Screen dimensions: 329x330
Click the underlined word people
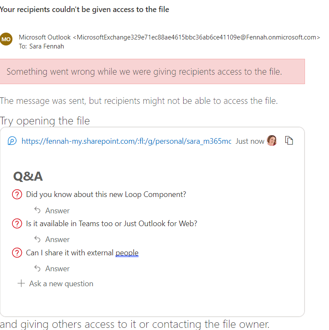point(127,253)
